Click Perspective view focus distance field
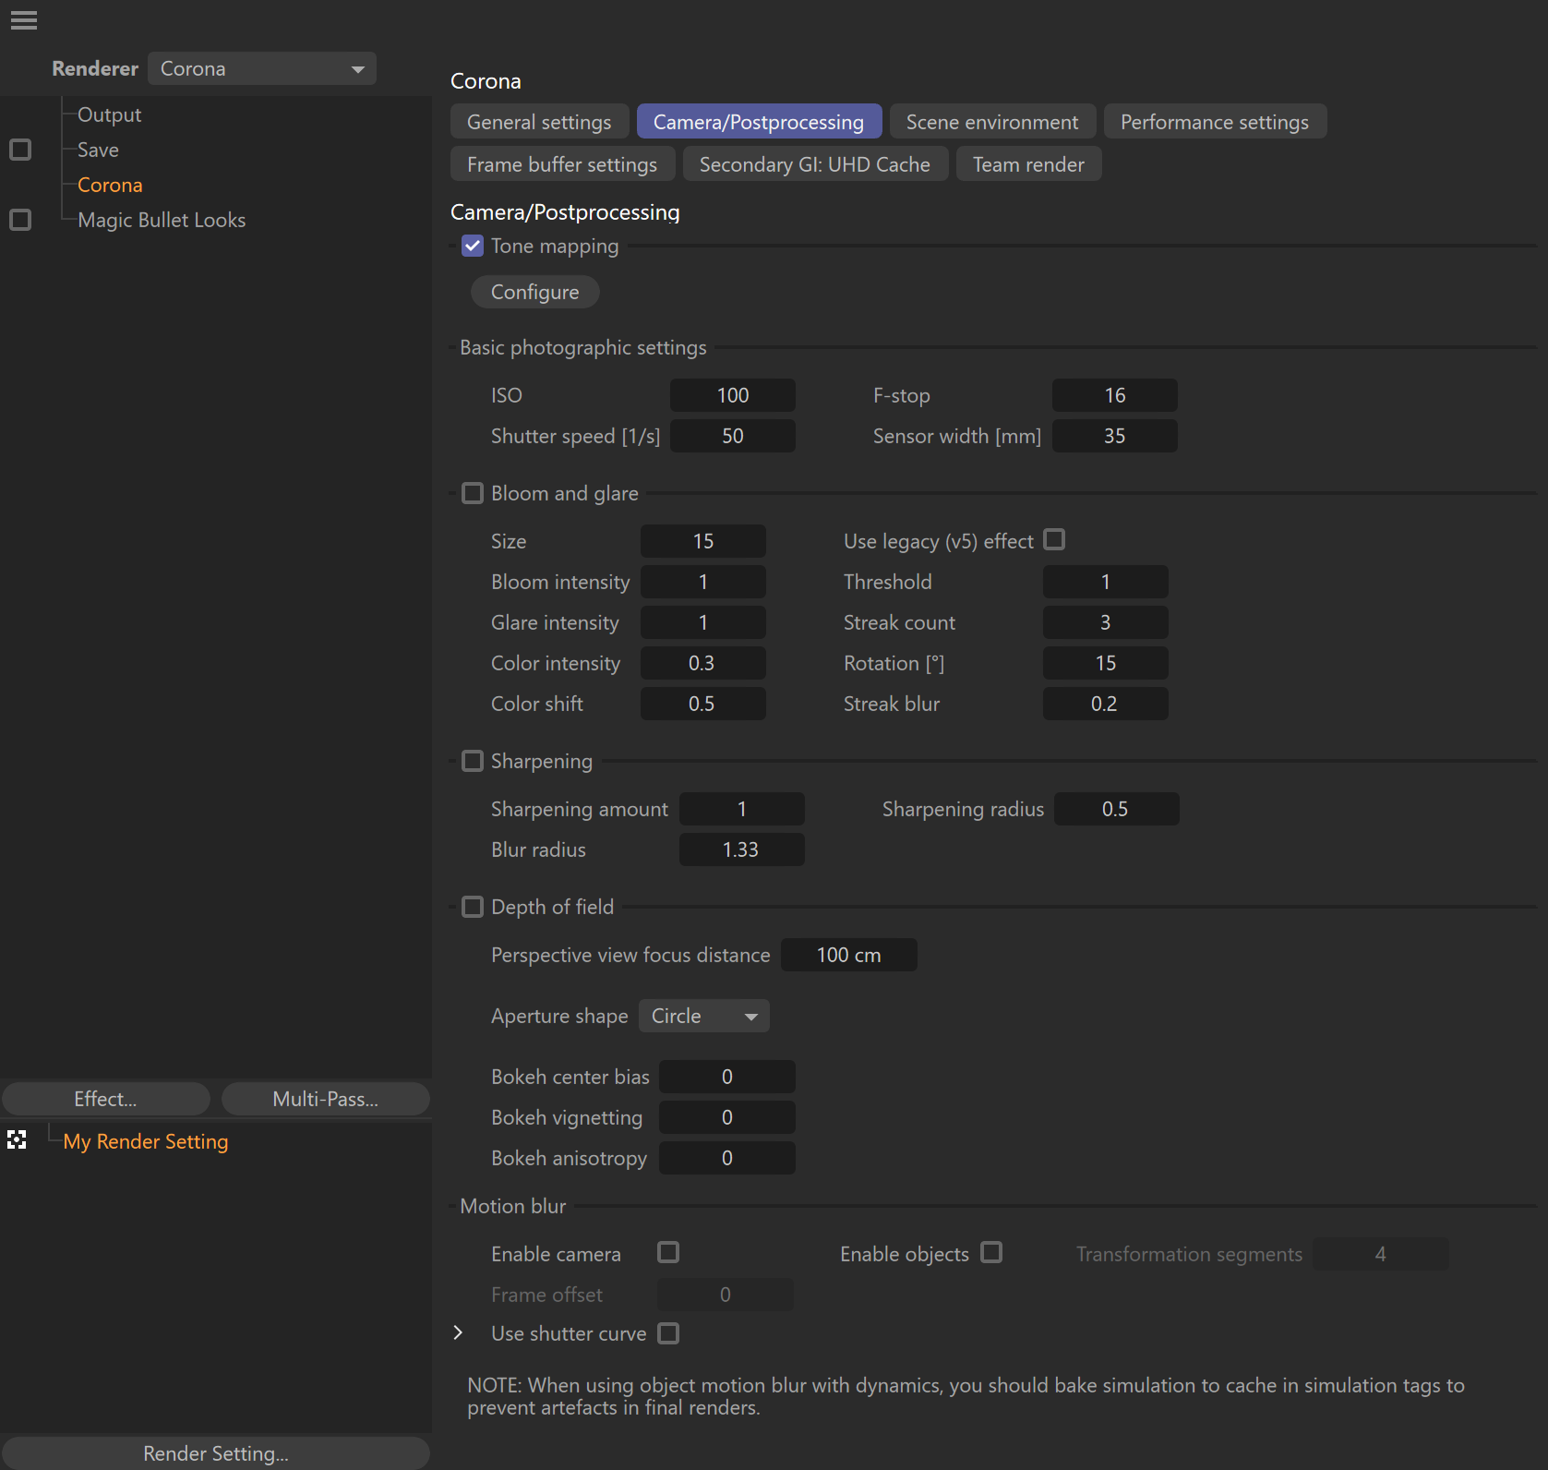 point(849,955)
